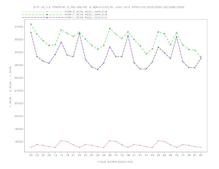Click green NAM circle data point at hour 39

click(x=110, y=28)
